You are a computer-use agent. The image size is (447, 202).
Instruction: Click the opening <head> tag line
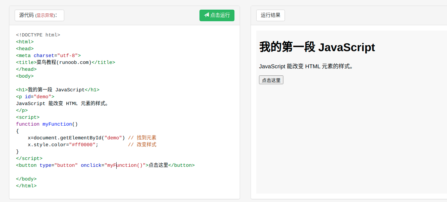tap(25, 49)
